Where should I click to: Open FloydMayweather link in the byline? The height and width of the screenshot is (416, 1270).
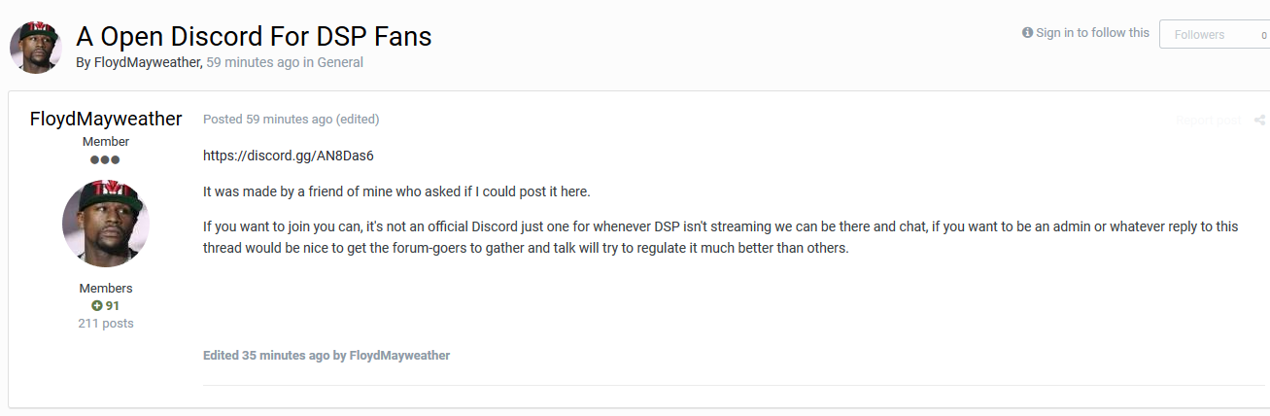point(148,62)
